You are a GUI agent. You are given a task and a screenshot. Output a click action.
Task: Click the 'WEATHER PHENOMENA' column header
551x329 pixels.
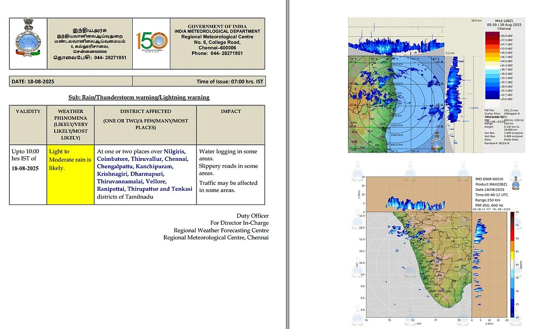point(71,124)
